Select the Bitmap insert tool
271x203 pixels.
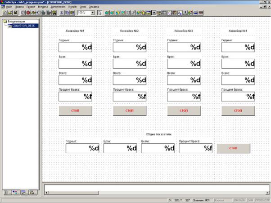(x=144, y=13)
